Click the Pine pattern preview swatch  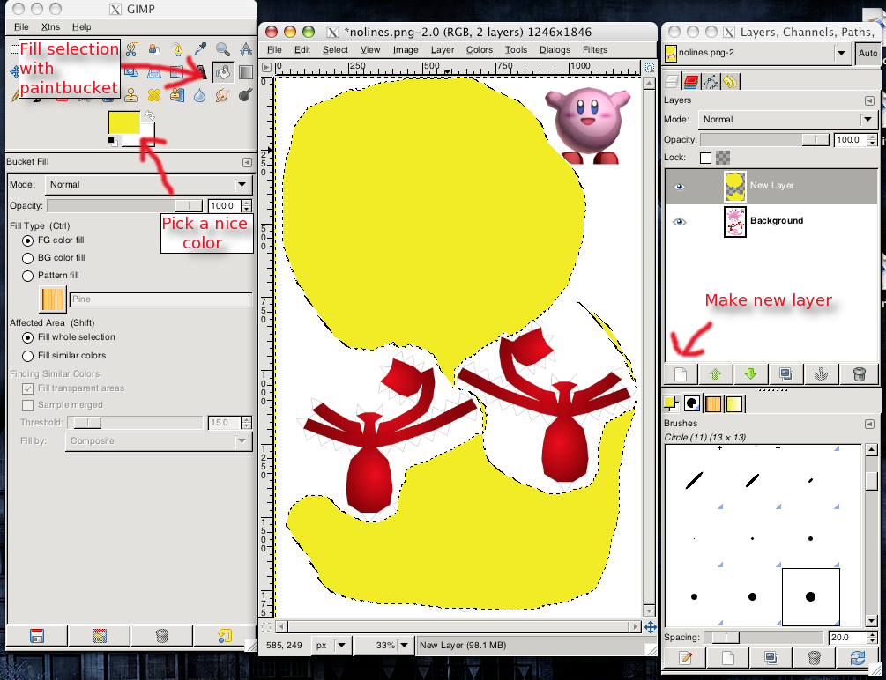point(53,299)
